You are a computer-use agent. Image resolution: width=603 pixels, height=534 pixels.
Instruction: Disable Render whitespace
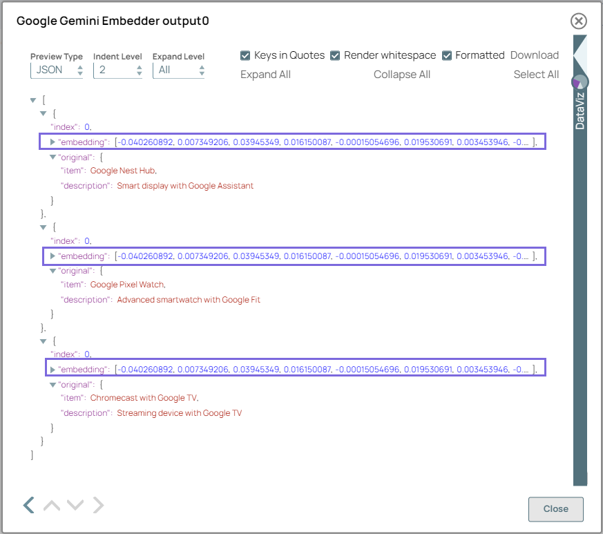pyautogui.click(x=335, y=55)
